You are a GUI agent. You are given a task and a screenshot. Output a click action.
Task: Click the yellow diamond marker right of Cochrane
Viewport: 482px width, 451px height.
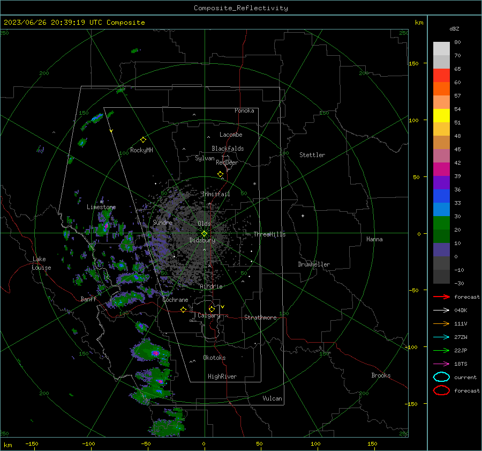183,309
